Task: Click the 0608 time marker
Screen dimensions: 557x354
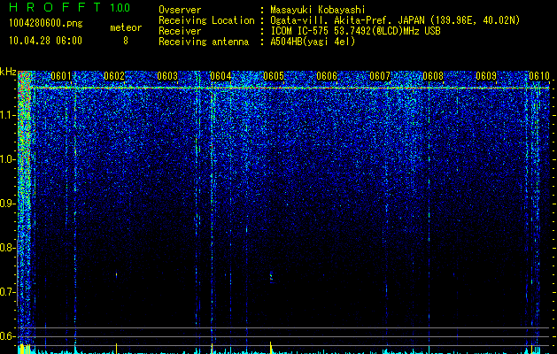Action: (x=433, y=76)
